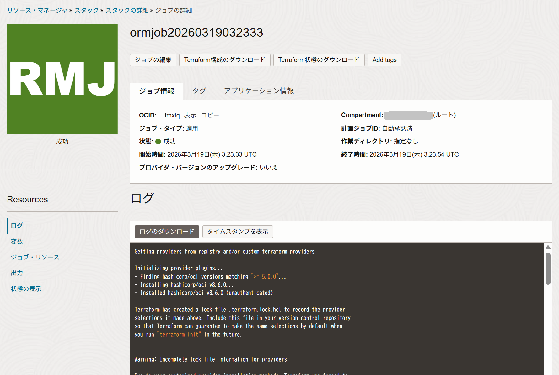The image size is (559, 375).
Task: Open the スタックの詳細 breadcrumb link
Action: click(126, 10)
